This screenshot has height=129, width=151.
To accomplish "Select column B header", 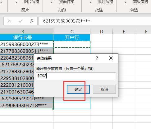I will (x=27, y=31).
